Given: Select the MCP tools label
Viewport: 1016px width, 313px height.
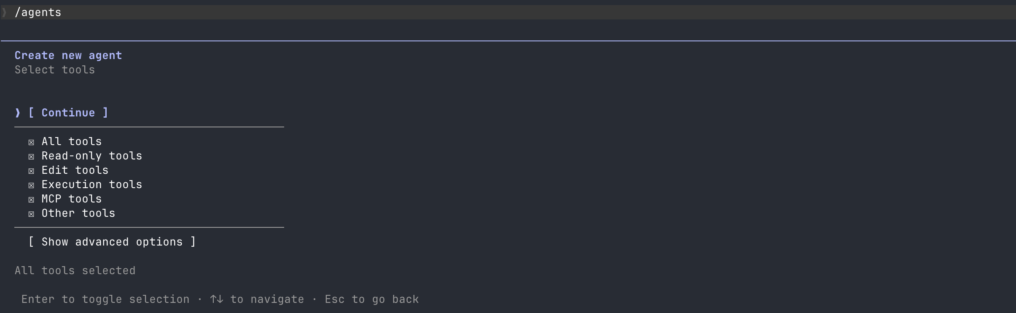Looking at the screenshot, I should point(72,199).
